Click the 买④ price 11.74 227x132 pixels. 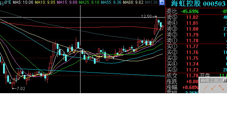tap(192, 64)
